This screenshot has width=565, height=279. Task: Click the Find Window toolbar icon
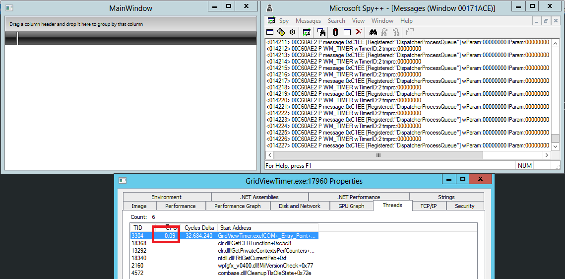click(321, 32)
